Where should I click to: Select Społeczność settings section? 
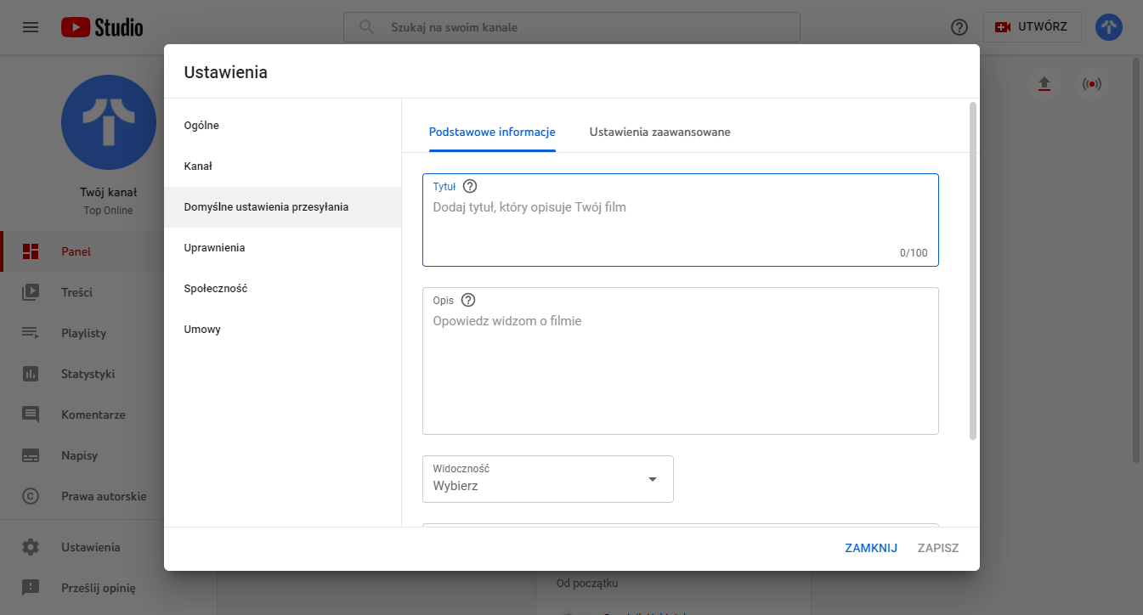283,289
